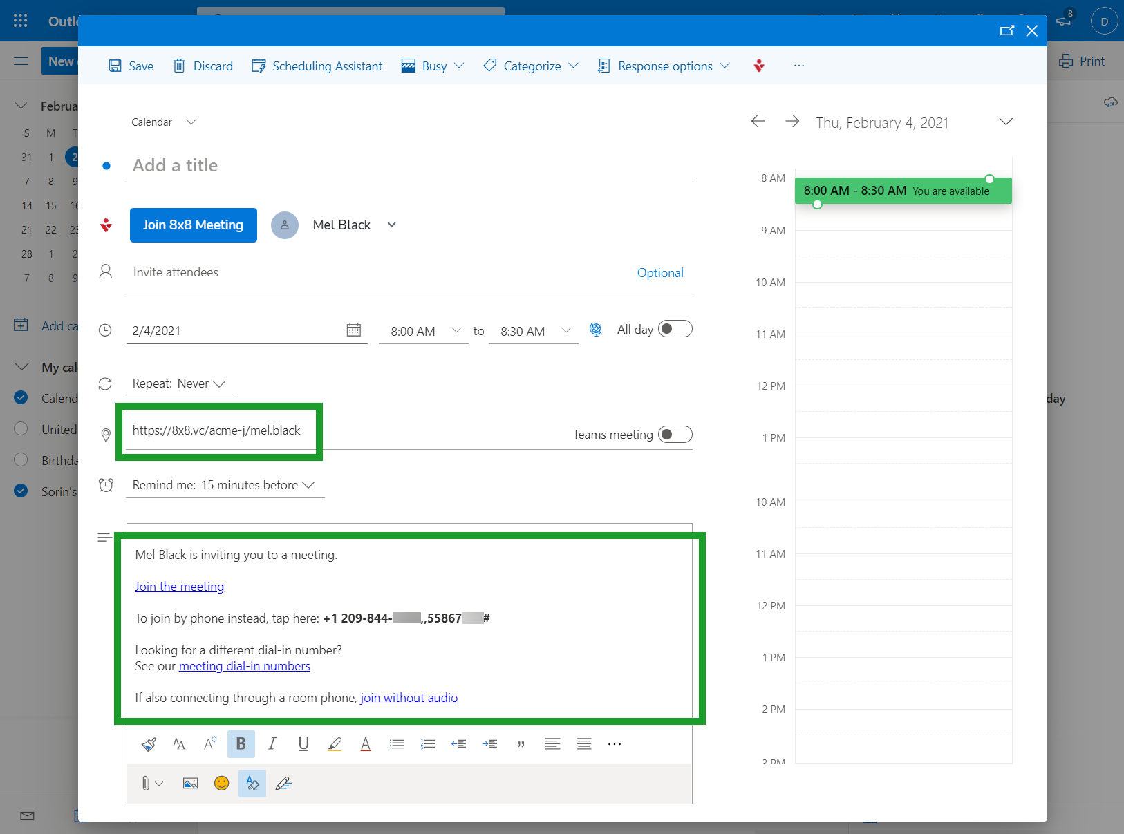Open the Repeat: Never dropdown

pyautogui.click(x=180, y=383)
